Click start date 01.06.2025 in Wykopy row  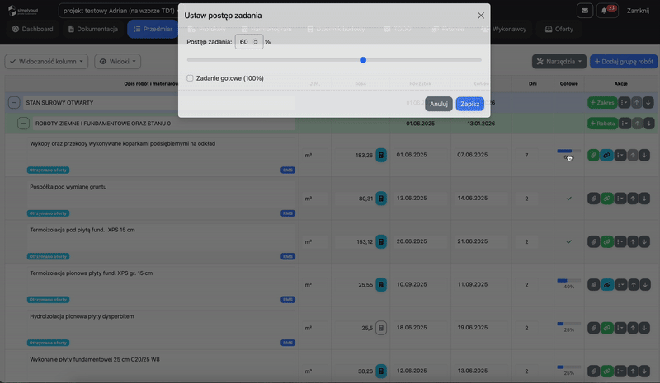(411, 155)
